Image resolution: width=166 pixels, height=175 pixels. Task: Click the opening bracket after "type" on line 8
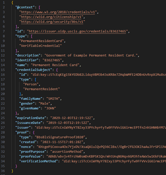(32, 36)
